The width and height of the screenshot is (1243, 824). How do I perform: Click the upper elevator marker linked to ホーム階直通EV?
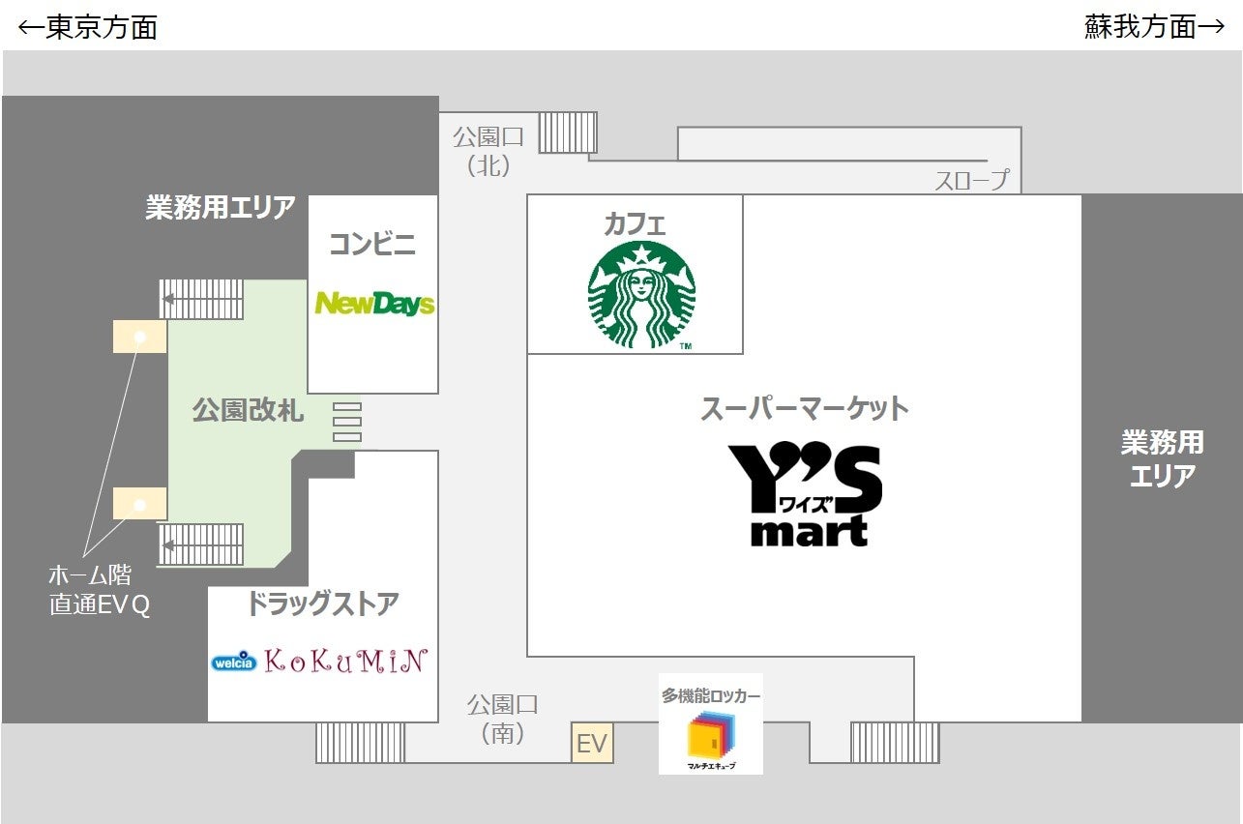(x=140, y=337)
